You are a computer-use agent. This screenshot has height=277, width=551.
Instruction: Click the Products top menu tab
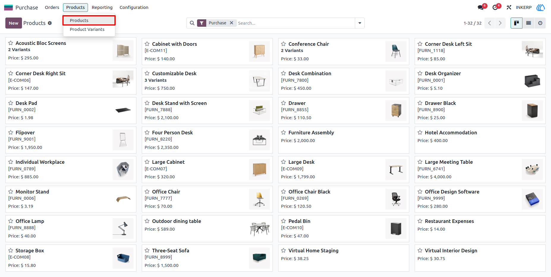(75, 7)
